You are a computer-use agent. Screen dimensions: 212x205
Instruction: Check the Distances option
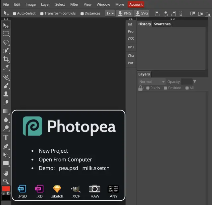(82, 14)
